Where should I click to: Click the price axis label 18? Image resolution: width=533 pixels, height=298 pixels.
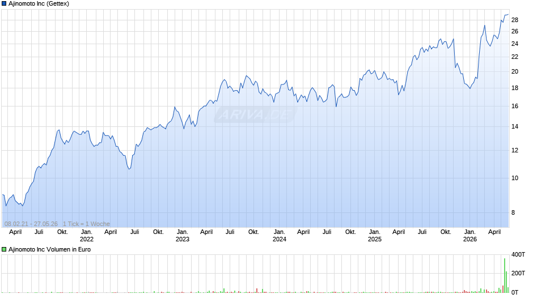point(515,88)
